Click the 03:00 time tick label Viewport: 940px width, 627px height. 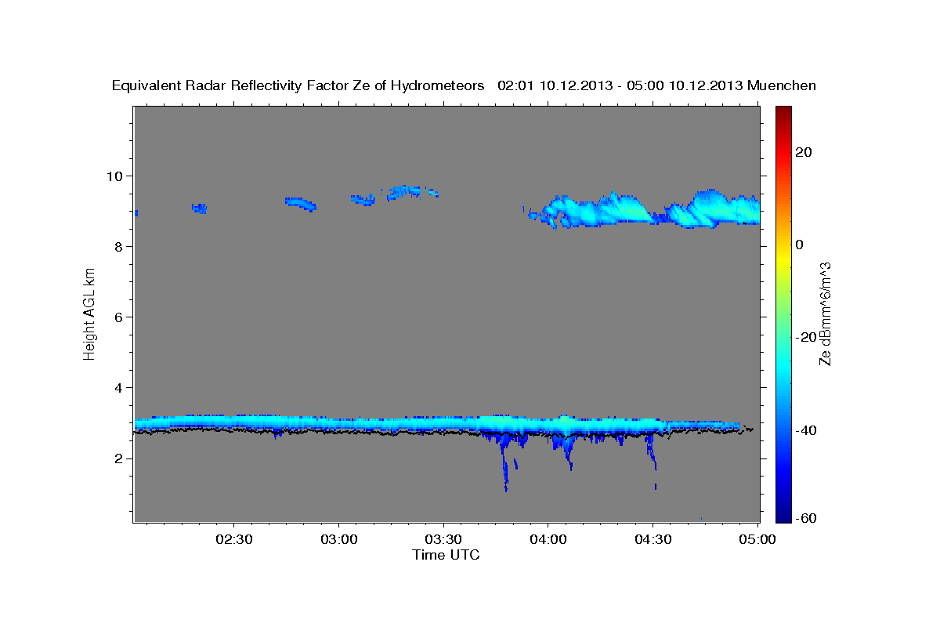[x=339, y=540]
